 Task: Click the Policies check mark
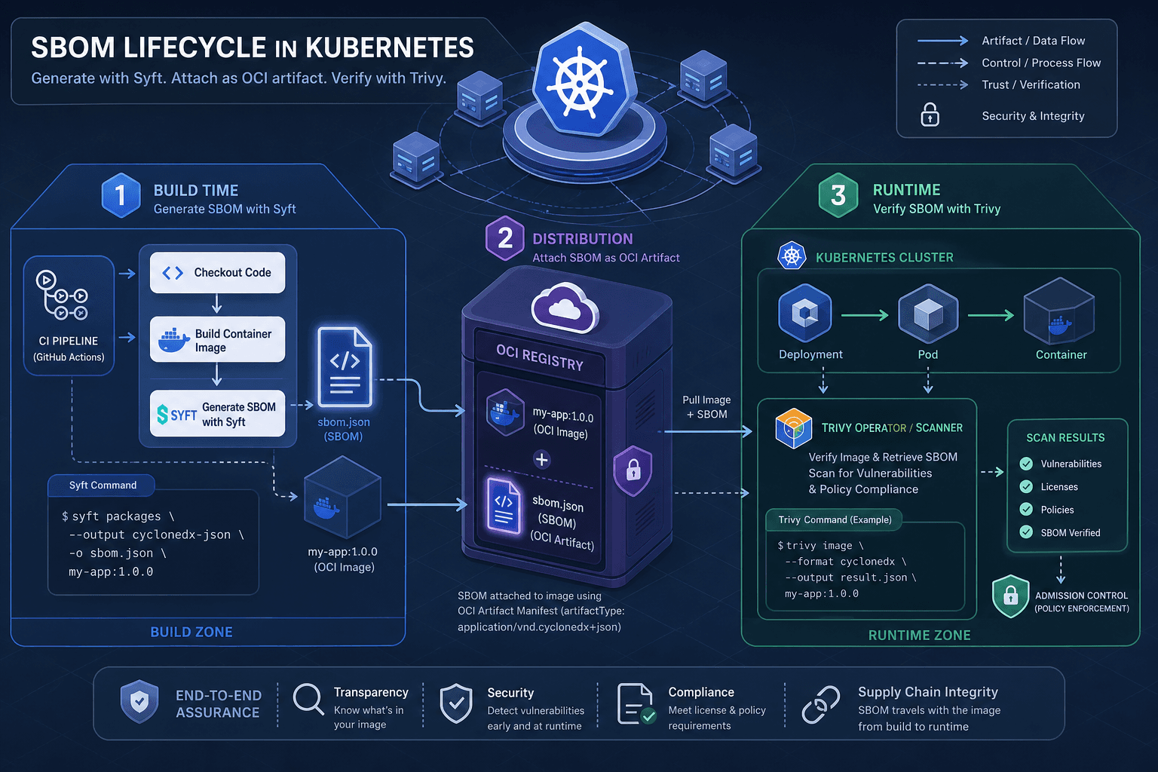click(1026, 510)
